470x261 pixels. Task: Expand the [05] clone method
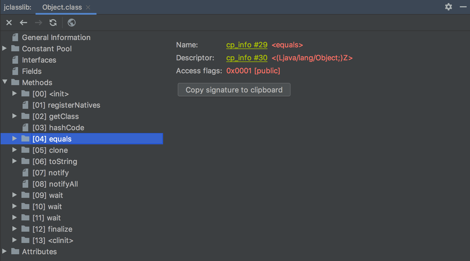14,150
